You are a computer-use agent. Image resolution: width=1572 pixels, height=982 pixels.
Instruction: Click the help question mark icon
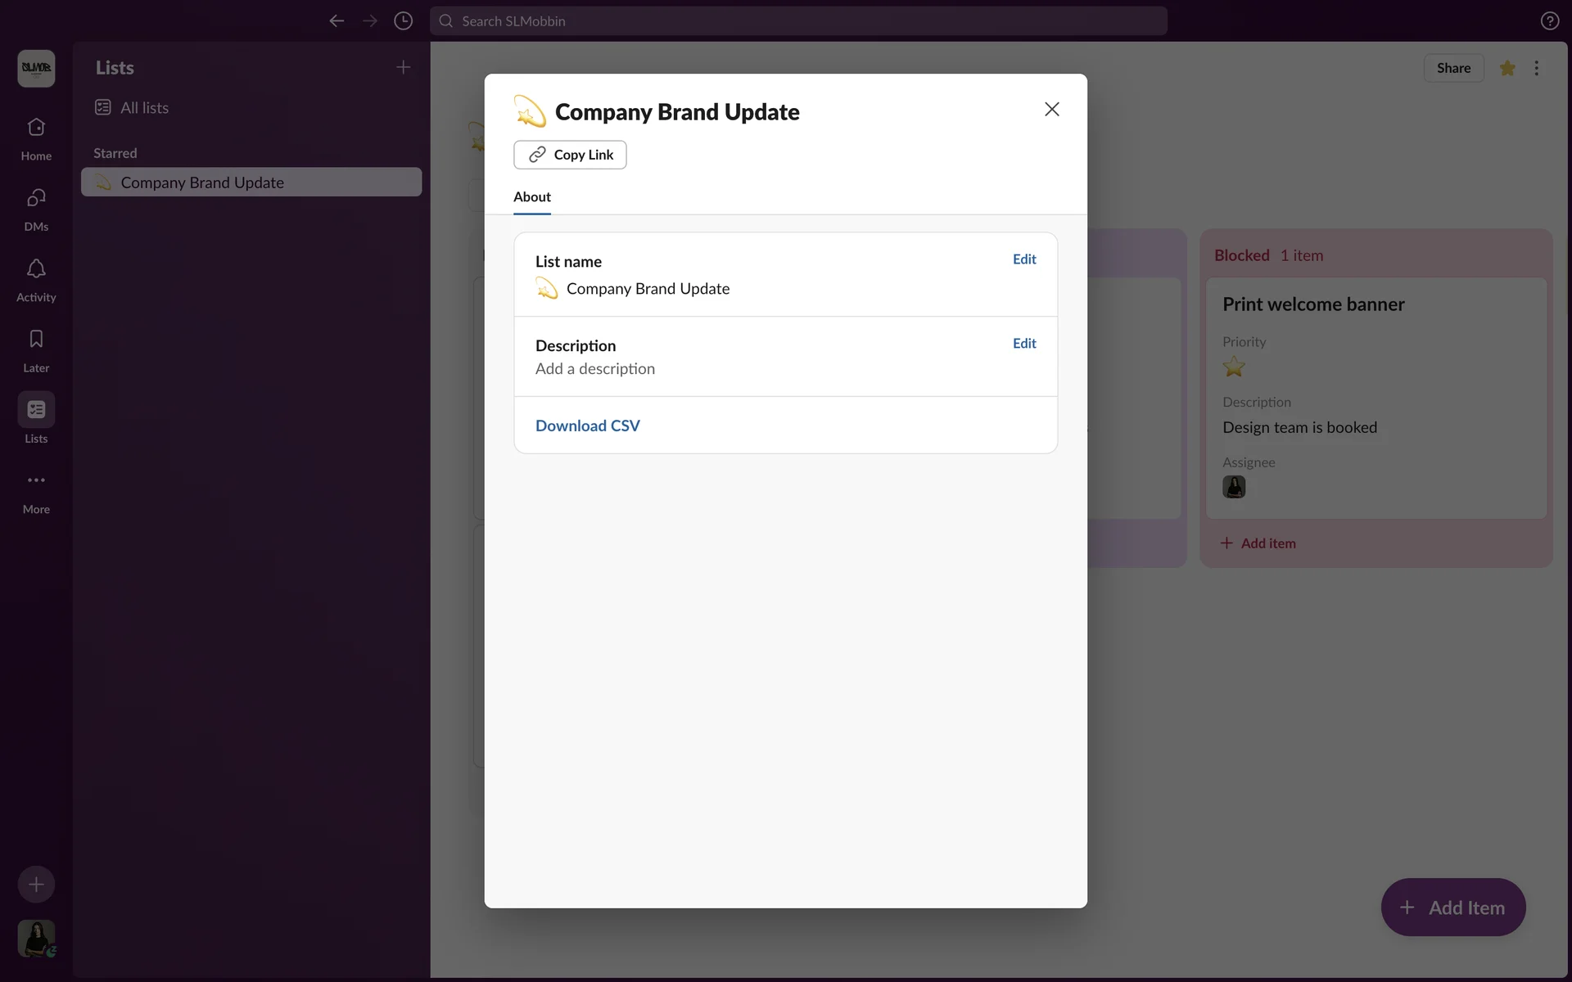1549,21
